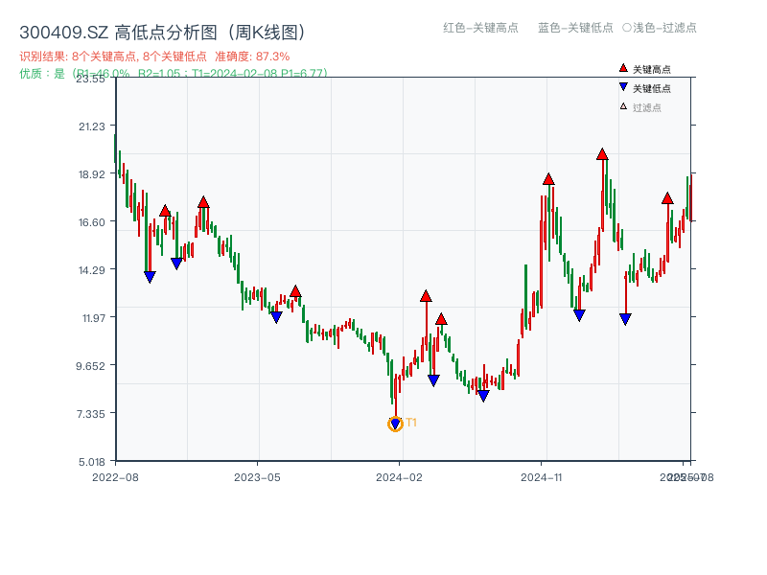Viewport: 767px width, 575px height.
Task: Select the rightmost blue key-low triangle
Action: click(x=625, y=319)
